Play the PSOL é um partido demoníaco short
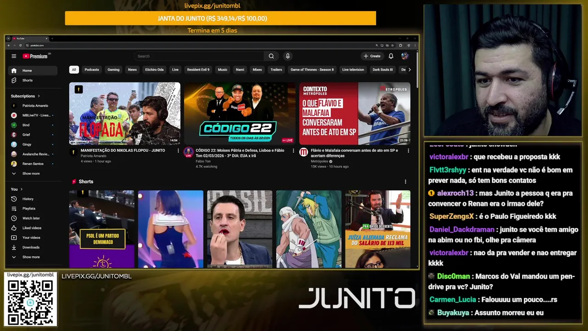This screenshot has width=588, height=331. (x=102, y=229)
